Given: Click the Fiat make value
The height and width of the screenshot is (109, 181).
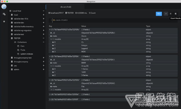Looking at the screenshot, I should (83, 86).
